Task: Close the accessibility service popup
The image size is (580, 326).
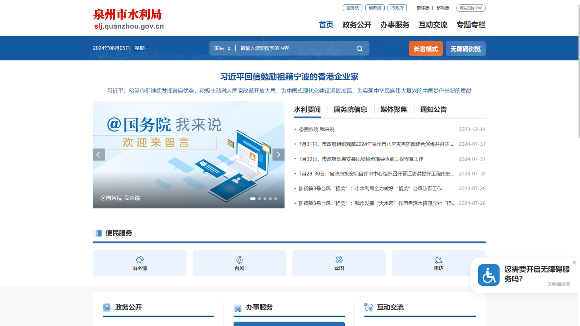Action: tap(574, 263)
